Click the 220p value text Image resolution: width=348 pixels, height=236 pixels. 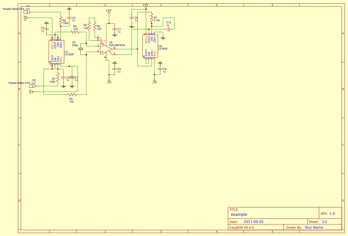coord(75,45)
